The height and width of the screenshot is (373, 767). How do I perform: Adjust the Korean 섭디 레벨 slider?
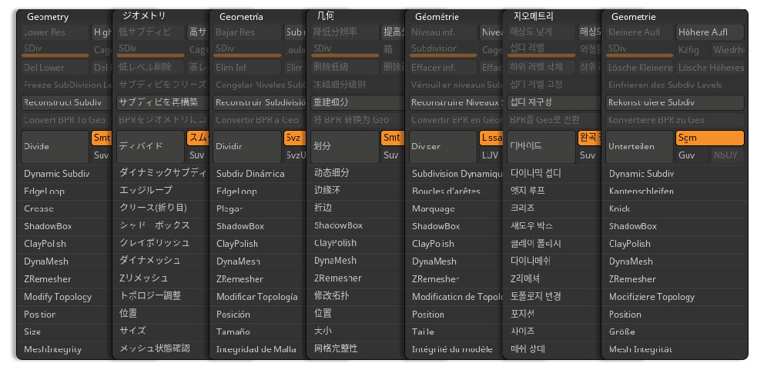point(541,50)
